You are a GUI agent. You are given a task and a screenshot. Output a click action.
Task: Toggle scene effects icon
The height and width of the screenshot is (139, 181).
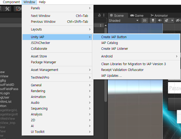[x=166, y=20]
